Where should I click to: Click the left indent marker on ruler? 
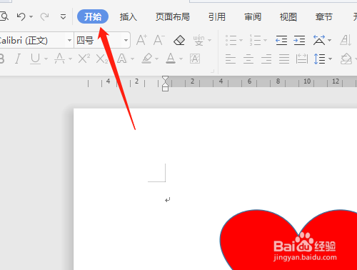click(165, 89)
